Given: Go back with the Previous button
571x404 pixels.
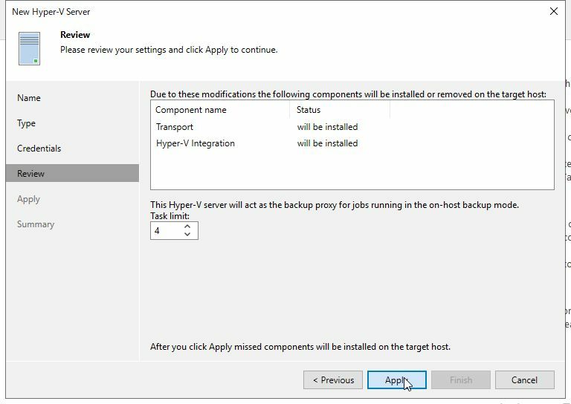Looking at the screenshot, I should point(333,380).
